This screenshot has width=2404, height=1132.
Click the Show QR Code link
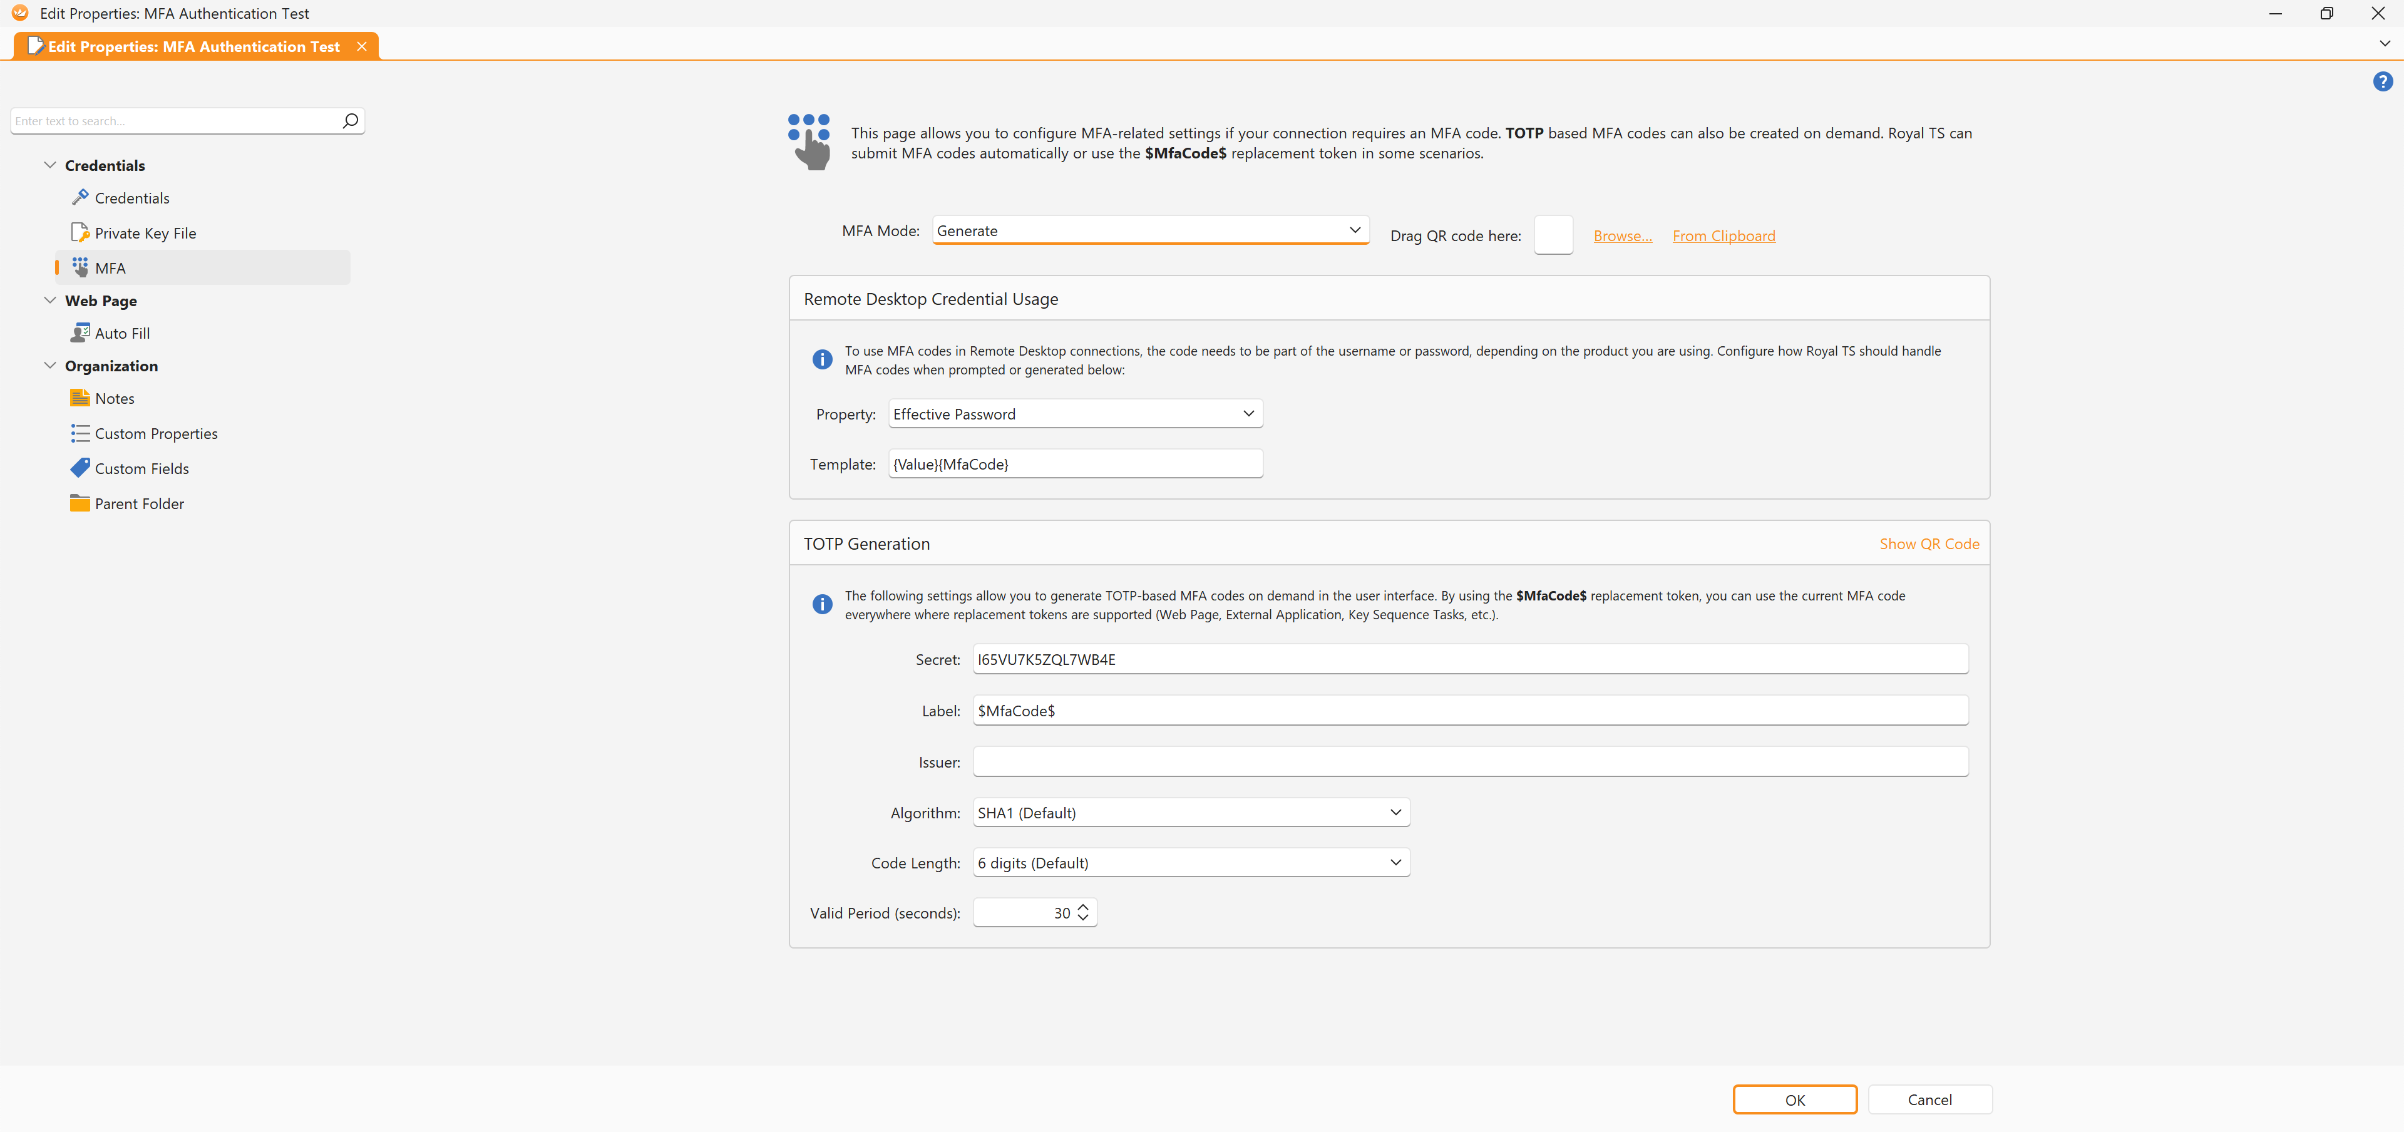tap(1928, 544)
